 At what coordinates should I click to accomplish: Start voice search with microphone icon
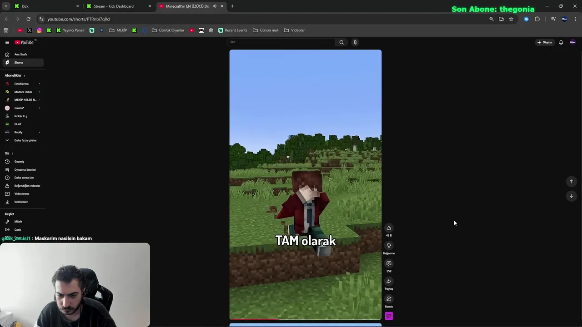[355, 42]
